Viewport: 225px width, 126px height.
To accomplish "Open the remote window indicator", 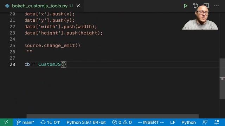I will tap(6, 122).
